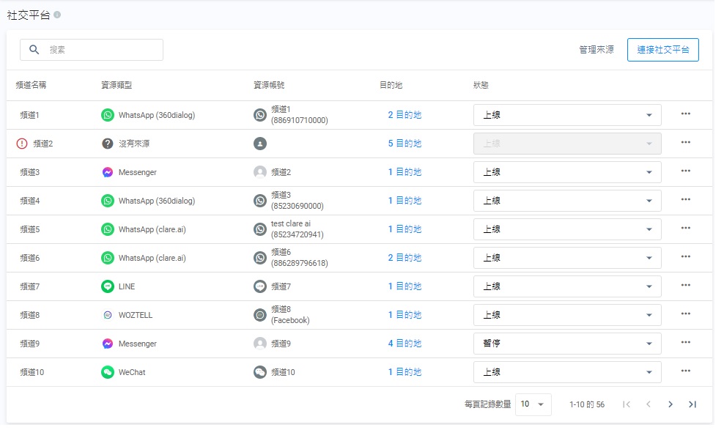Image resolution: width=724 pixels, height=430 pixels.
Task: Open the 5 目的地 link for 頻道2
Action: click(405, 144)
